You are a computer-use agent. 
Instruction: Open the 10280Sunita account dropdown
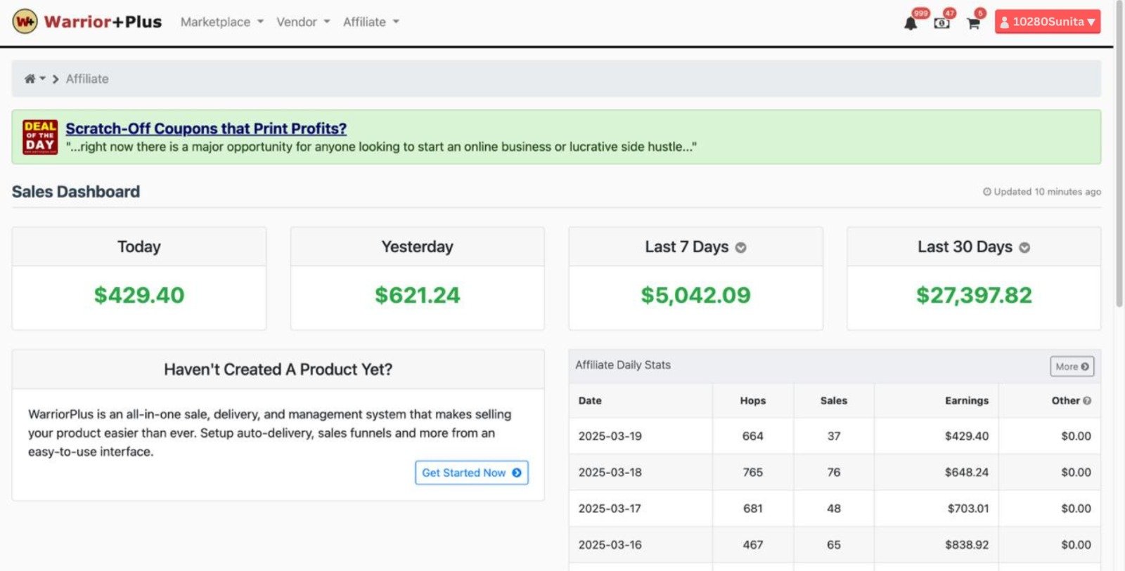(x=1047, y=22)
